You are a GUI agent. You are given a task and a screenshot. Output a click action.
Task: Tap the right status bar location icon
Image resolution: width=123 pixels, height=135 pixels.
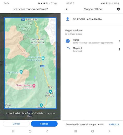[x=107, y=3]
